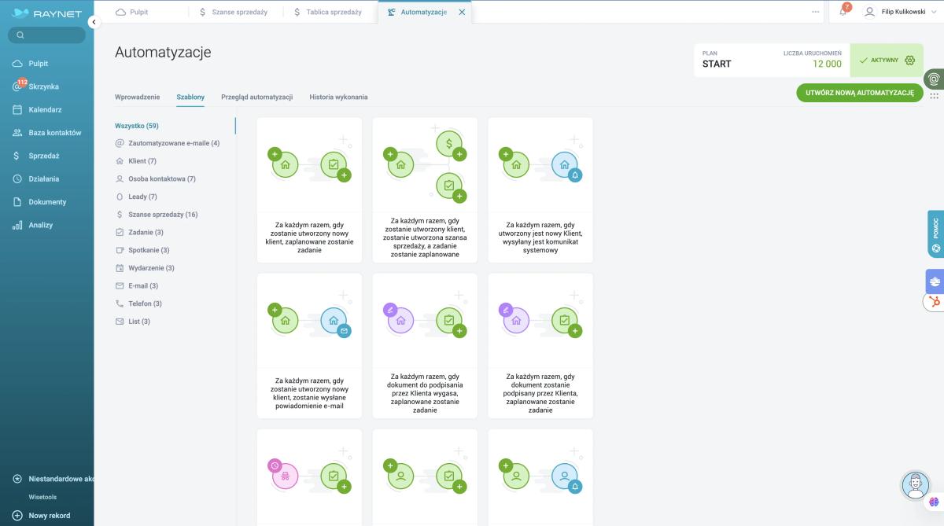Open Baza kontaktów in the sidebar
Image resolution: width=944 pixels, height=526 pixels.
click(46, 133)
